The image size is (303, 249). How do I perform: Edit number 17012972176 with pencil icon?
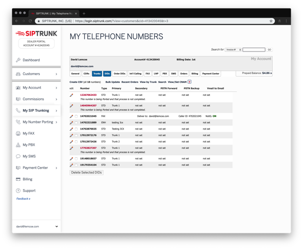click(x=71, y=135)
